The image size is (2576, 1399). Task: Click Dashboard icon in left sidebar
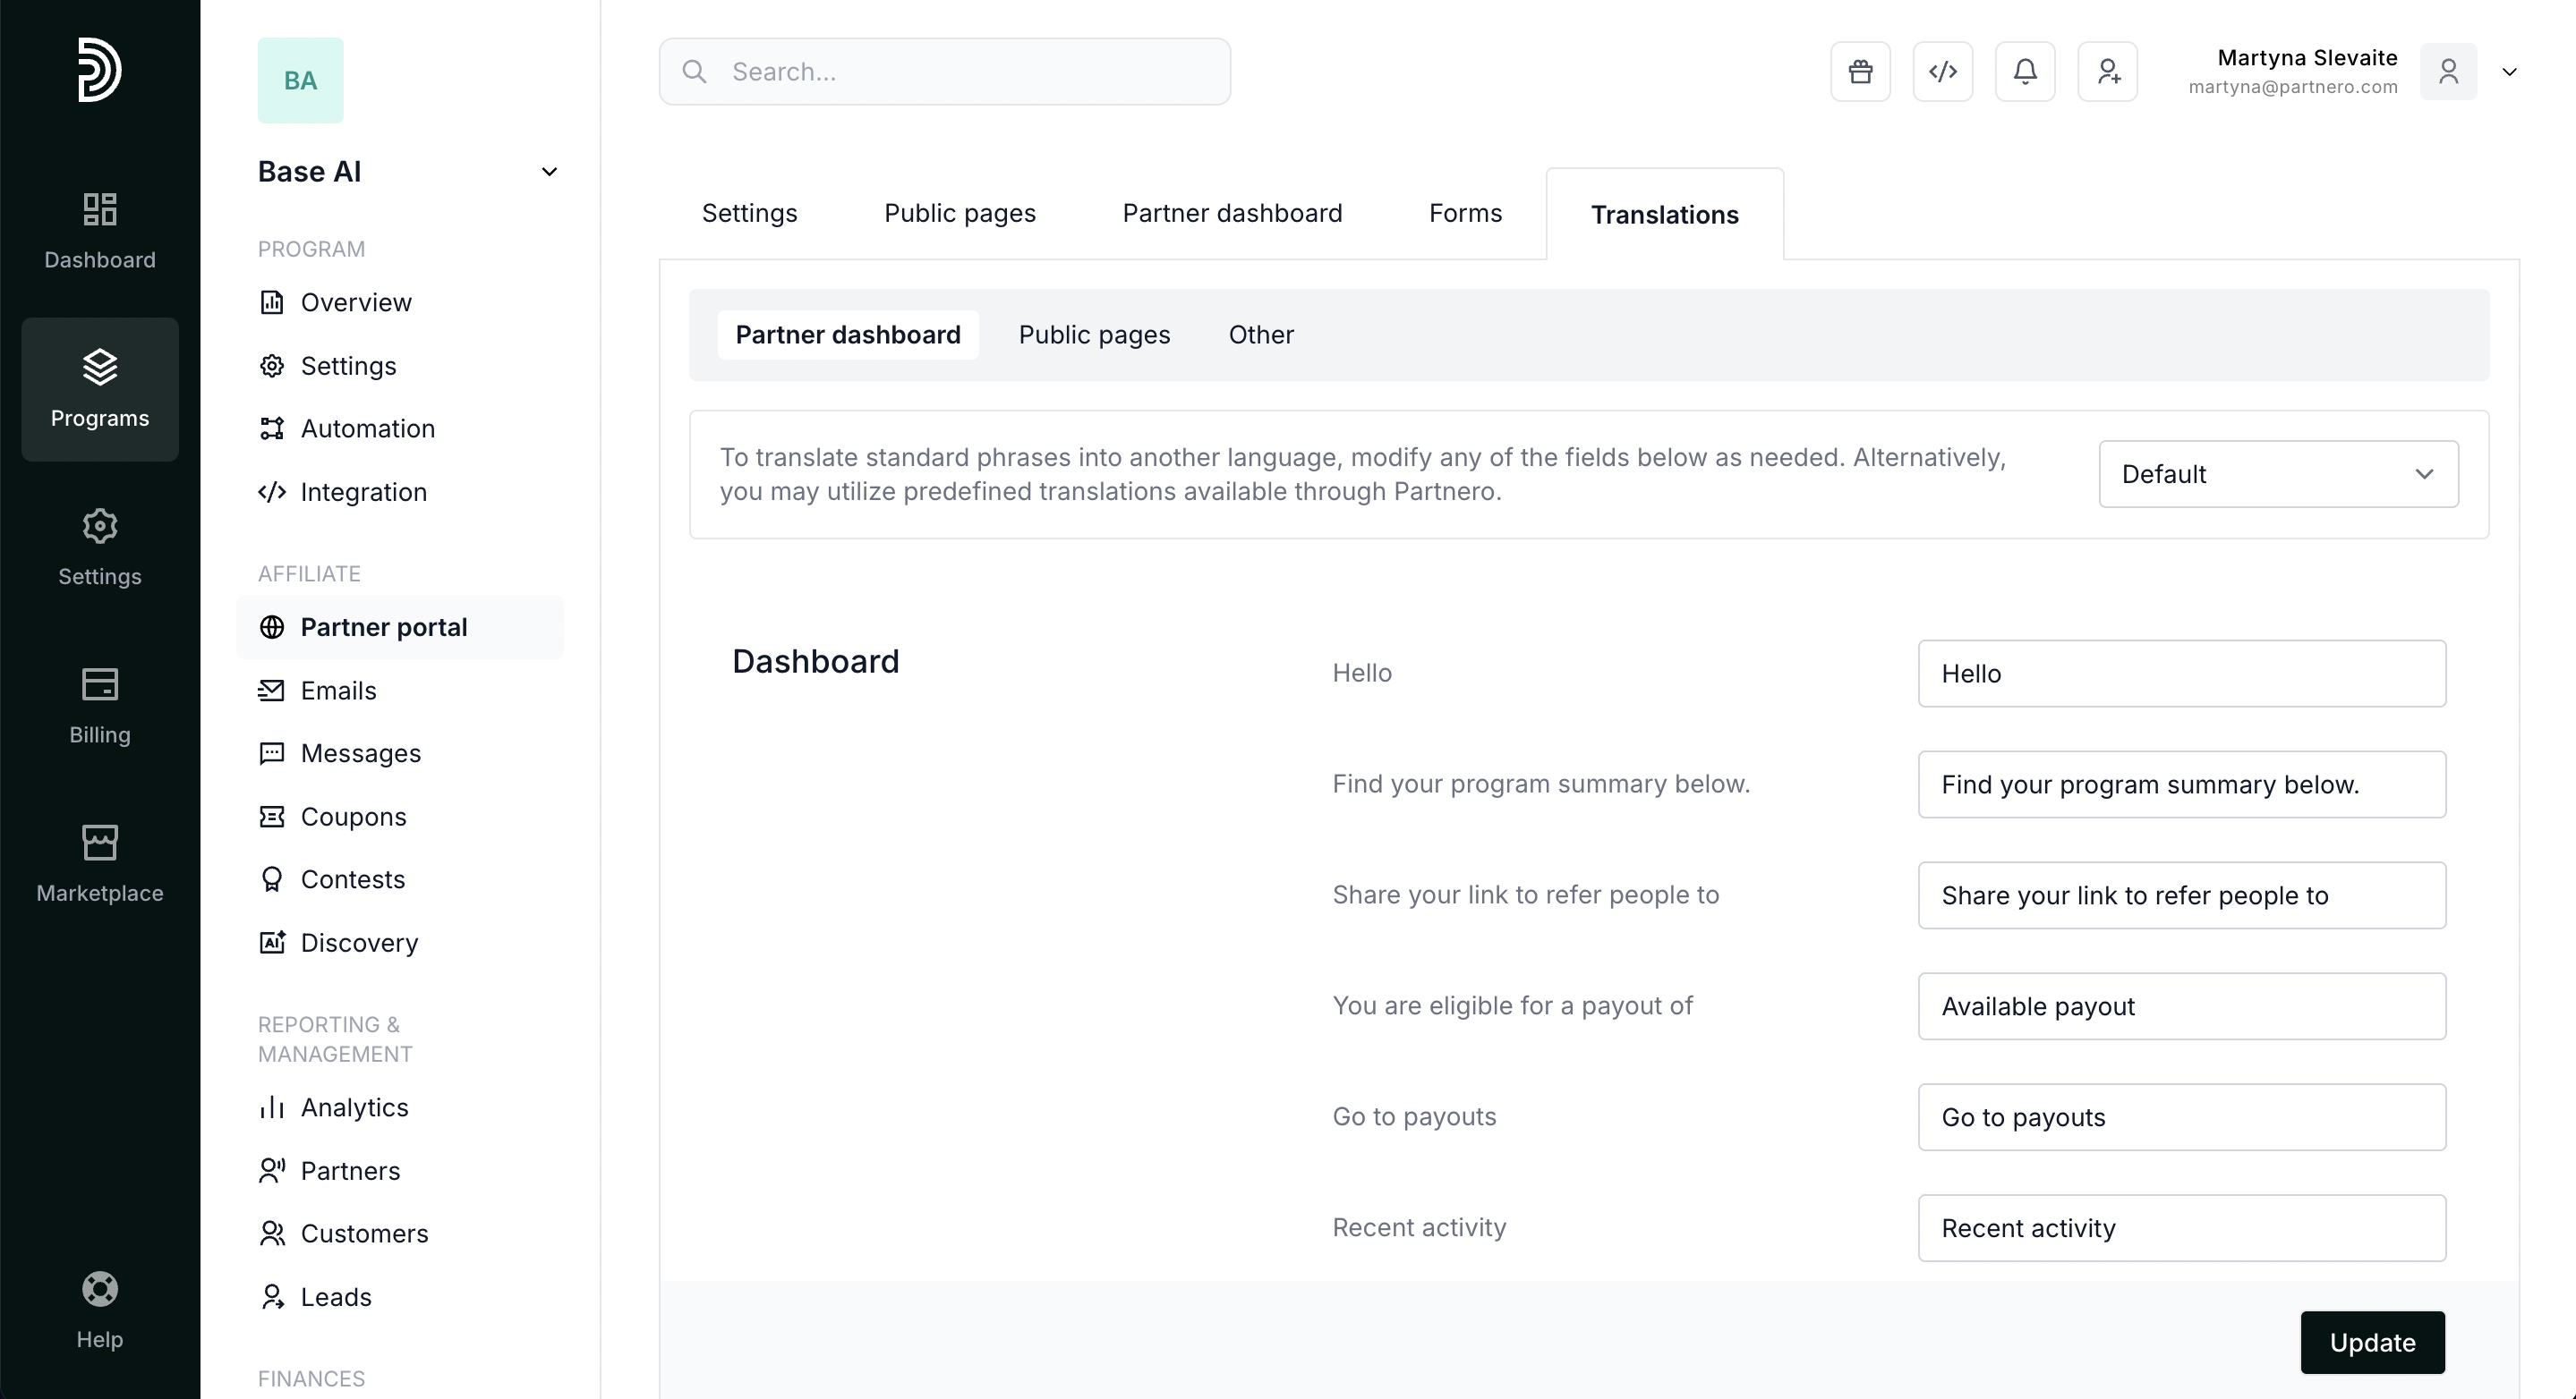point(100,230)
